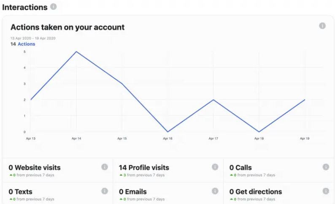Click the 0 Get directions metric
335x204 pixels.
point(256,192)
